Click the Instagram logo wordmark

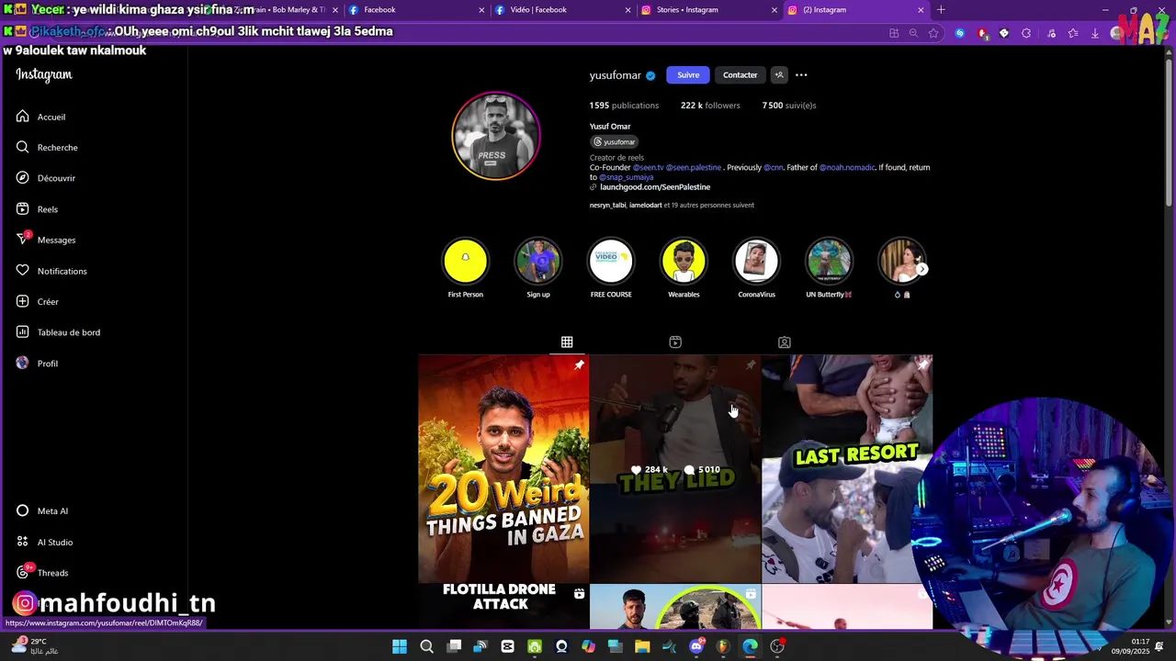pyautogui.click(x=43, y=74)
